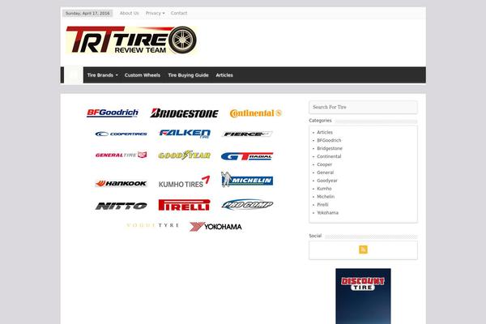Screen dimensions: 486x324
Task: Open the About Us link
Action: pyautogui.click(x=130, y=13)
